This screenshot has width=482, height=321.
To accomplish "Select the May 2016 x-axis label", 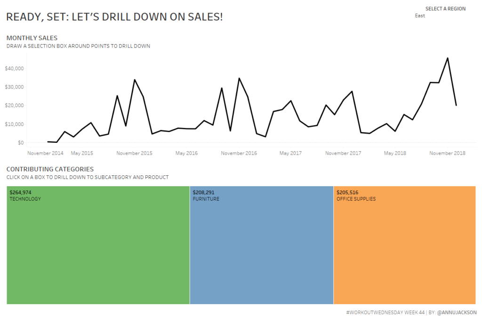I will [x=186, y=153].
